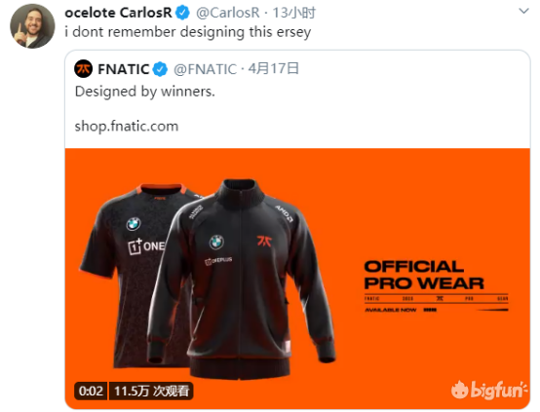The width and height of the screenshot is (540, 412).
Task: Click the bigfun watermark logo
Action: 489,390
